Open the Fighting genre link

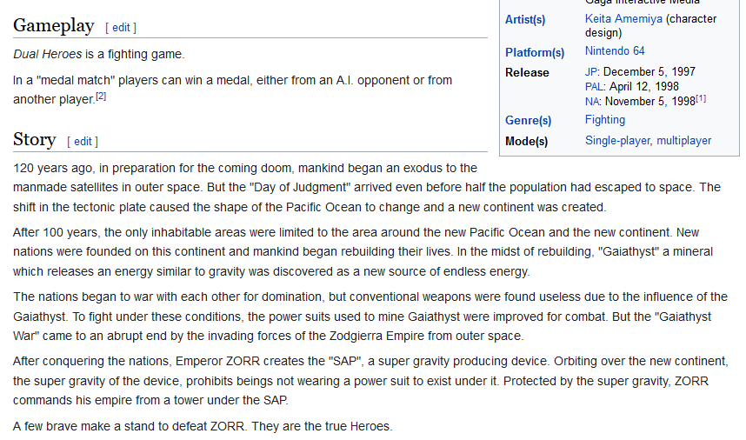(x=604, y=120)
